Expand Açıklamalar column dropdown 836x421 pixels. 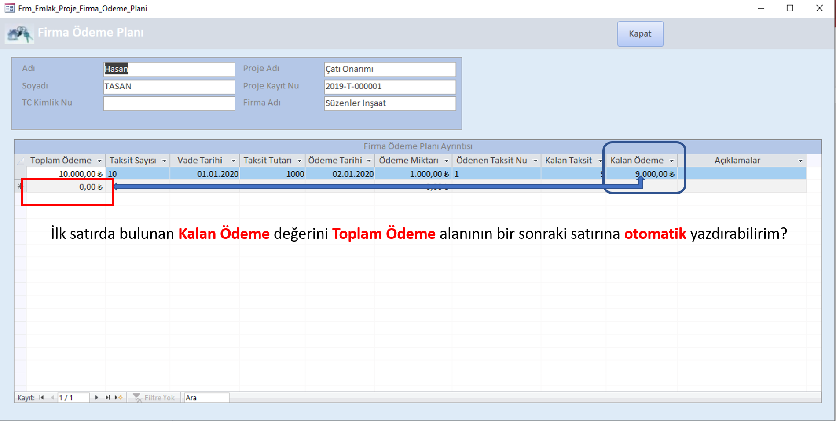point(800,161)
